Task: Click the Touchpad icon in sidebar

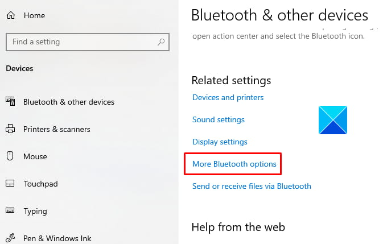Action: (x=10, y=183)
